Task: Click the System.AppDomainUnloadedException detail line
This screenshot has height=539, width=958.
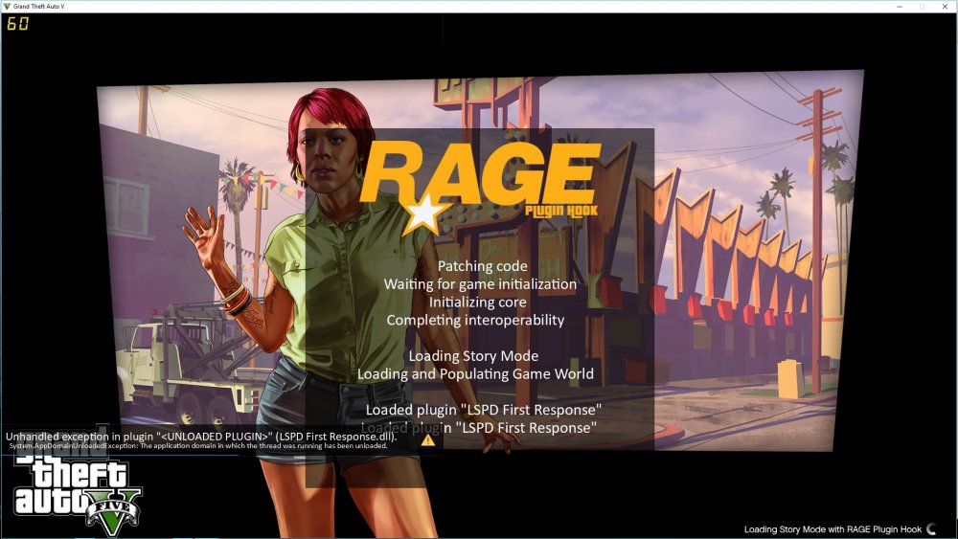Action: point(198,445)
